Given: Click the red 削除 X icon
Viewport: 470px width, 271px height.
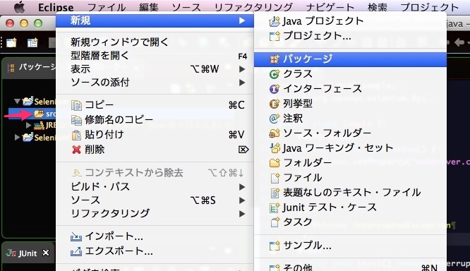Looking at the screenshot, I should click(76, 150).
